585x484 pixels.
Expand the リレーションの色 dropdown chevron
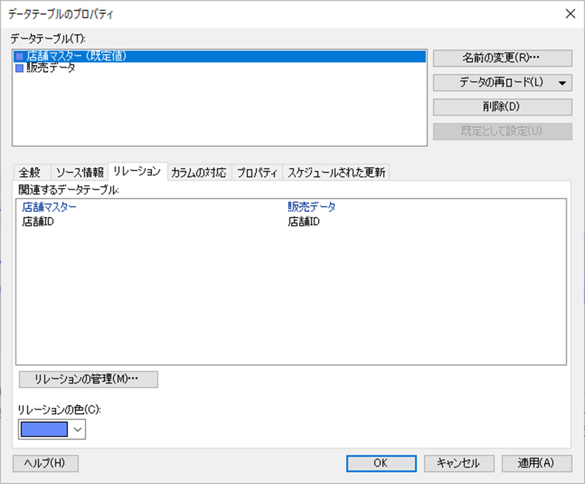[x=78, y=429]
